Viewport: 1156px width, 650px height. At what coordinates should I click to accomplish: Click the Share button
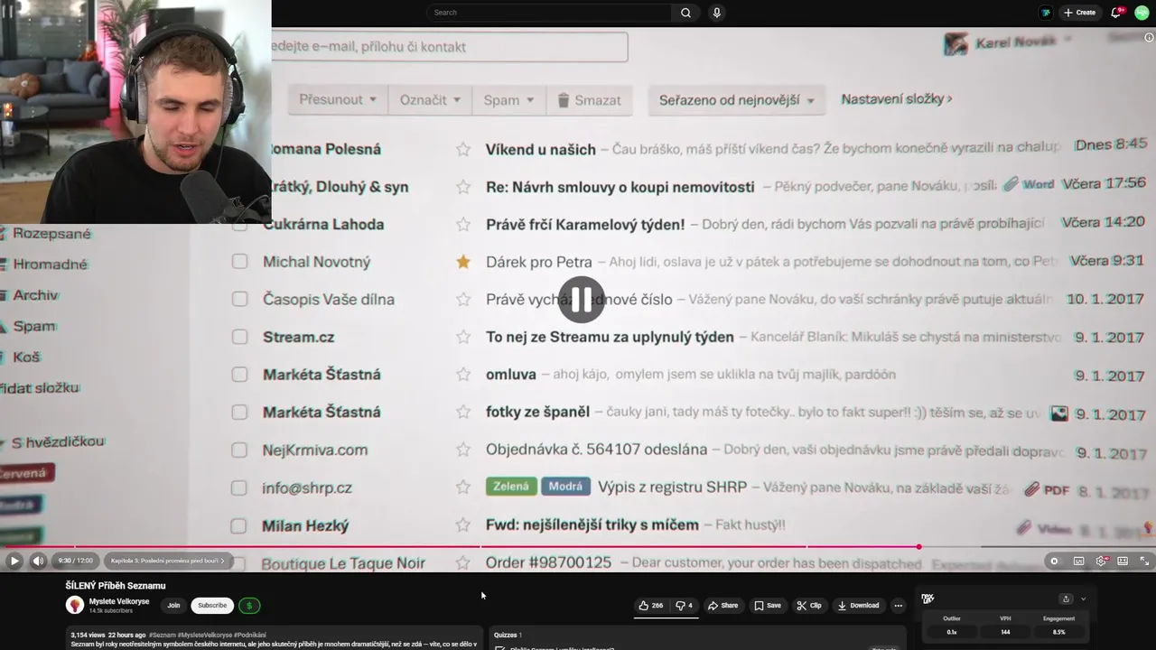(722, 606)
